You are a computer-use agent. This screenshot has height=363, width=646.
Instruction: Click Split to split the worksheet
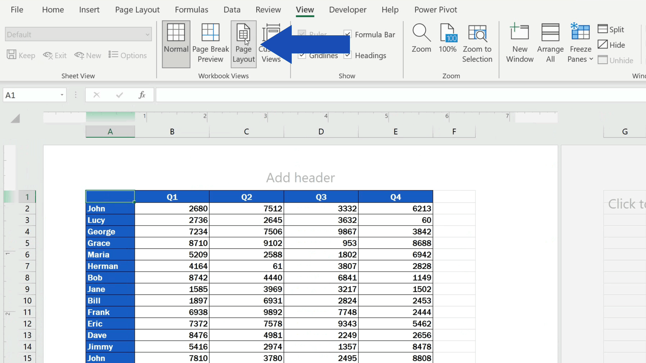611,29
